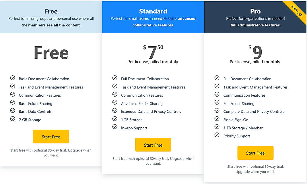Click the checkmark beside Basic Document Collaboration
This screenshot has height=184, width=307.
click(x=13, y=78)
